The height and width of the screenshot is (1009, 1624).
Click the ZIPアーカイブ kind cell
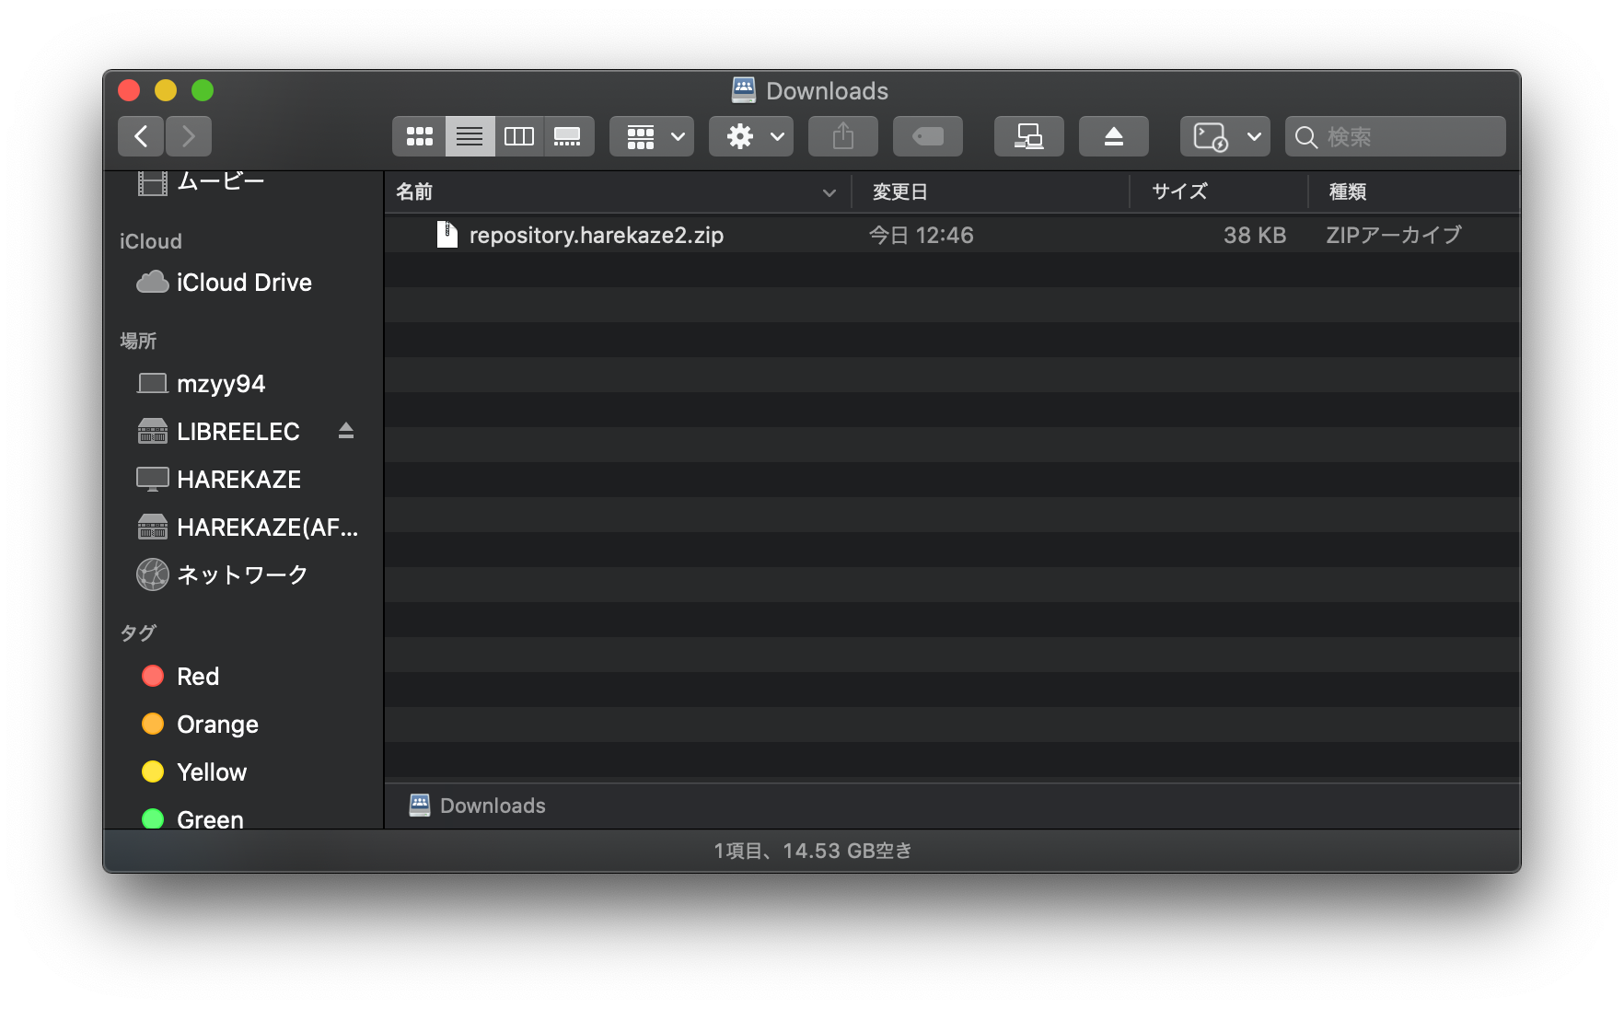pos(1394,235)
